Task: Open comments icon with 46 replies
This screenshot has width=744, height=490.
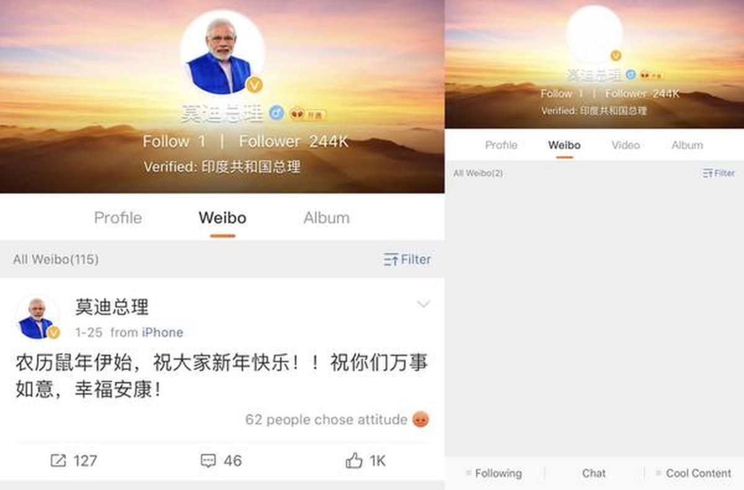Action: click(x=208, y=460)
